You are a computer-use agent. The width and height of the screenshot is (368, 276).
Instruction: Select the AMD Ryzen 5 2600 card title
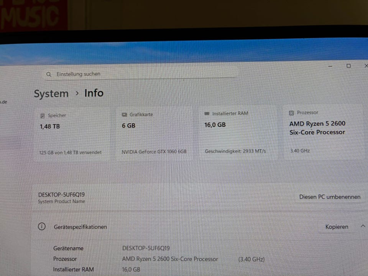[317, 128]
